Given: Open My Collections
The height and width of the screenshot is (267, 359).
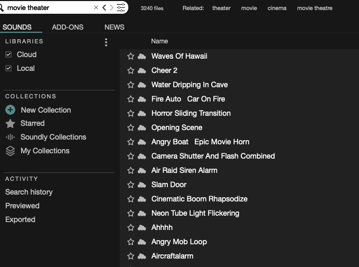Looking at the screenshot, I should point(45,151).
